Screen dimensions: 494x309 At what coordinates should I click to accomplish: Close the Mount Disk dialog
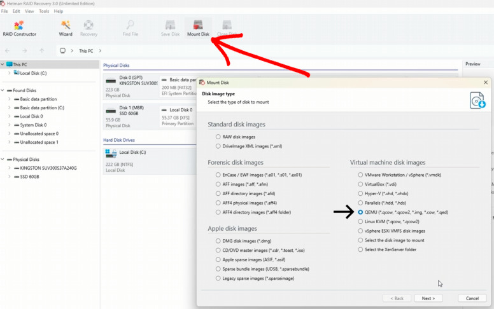[x=486, y=83]
